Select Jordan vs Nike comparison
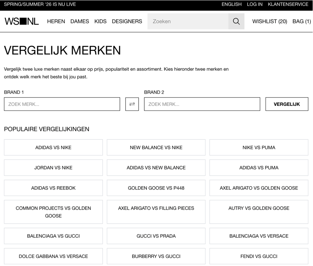The height and width of the screenshot is (266, 313). tap(53, 168)
